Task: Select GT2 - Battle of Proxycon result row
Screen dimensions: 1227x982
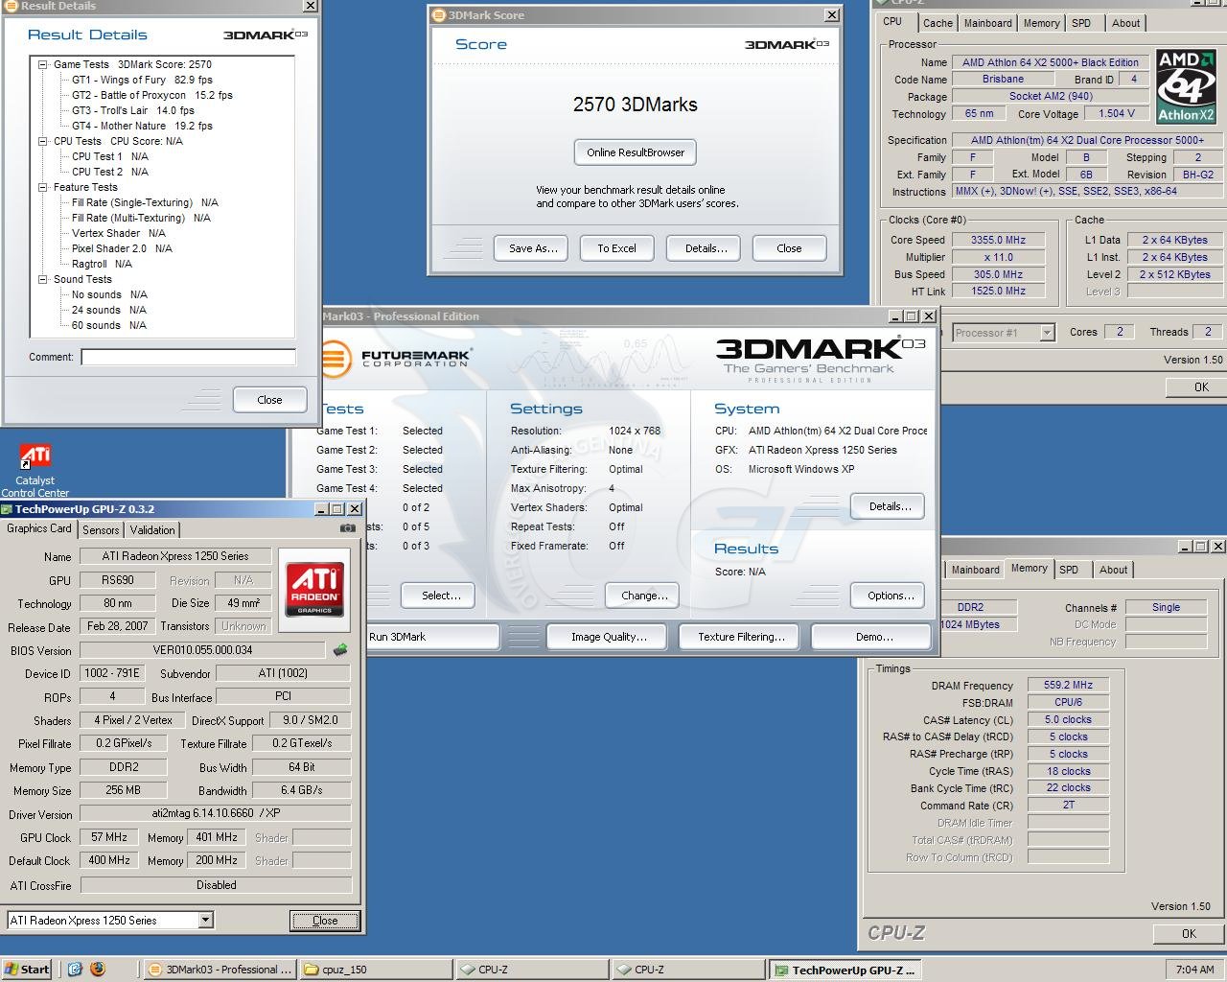Action: click(x=151, y=95)
